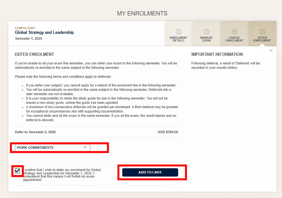The image size is (282, 198).
Task: Close the Defer Enrolment panel
Action: pos(271,51)
